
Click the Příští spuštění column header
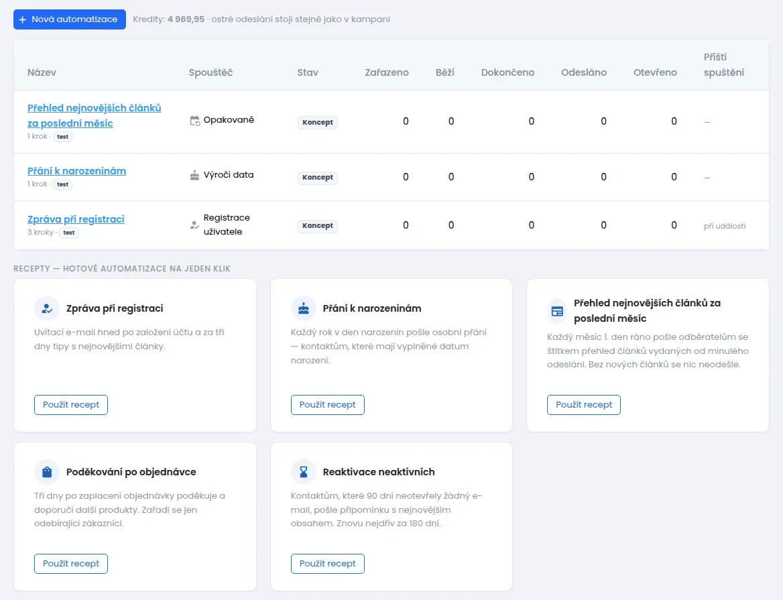724,65
